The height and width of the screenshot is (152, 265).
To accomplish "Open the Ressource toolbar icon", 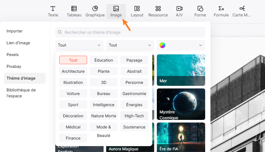I will coord(158,9).
